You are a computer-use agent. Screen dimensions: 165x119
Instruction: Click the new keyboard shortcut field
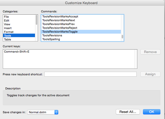[x=90, y=74]
